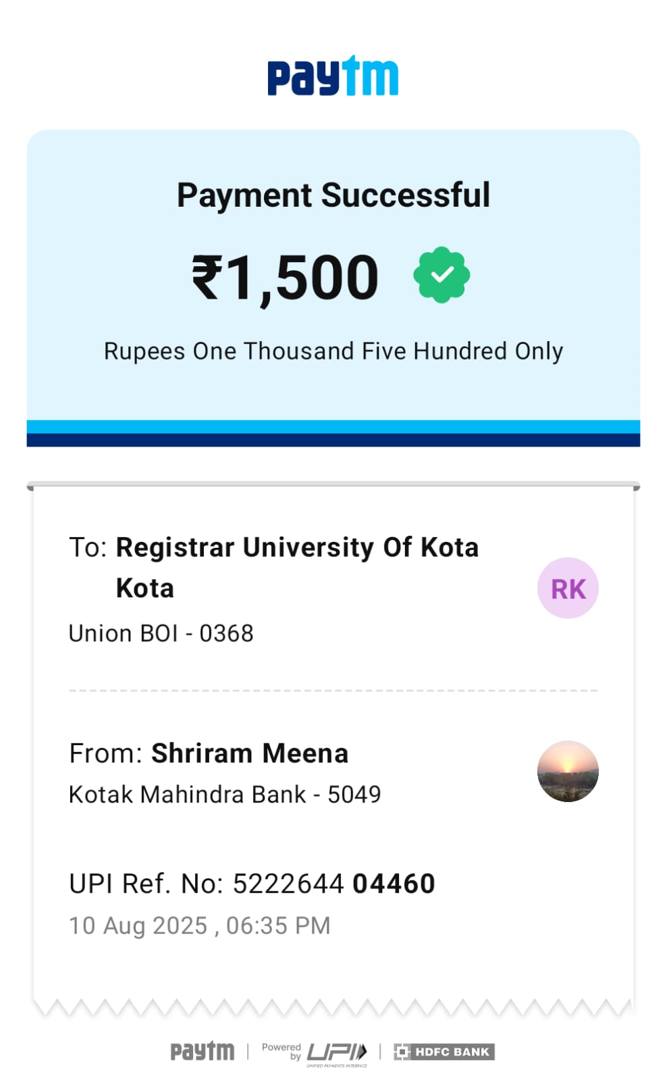Click the grey bar atop the receipt

[333, 485]
